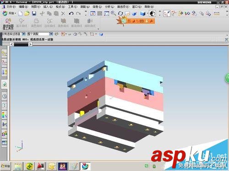The image size is (229, 171).
Task: Click the ruler measure icon at toolbar end
Action: point(217,14)
